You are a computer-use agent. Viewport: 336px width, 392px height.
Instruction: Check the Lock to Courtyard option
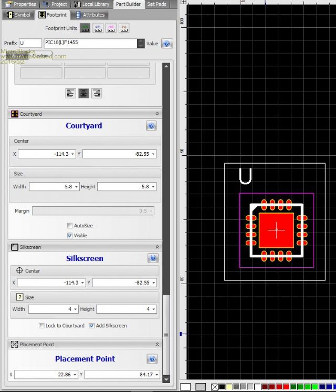41,326
